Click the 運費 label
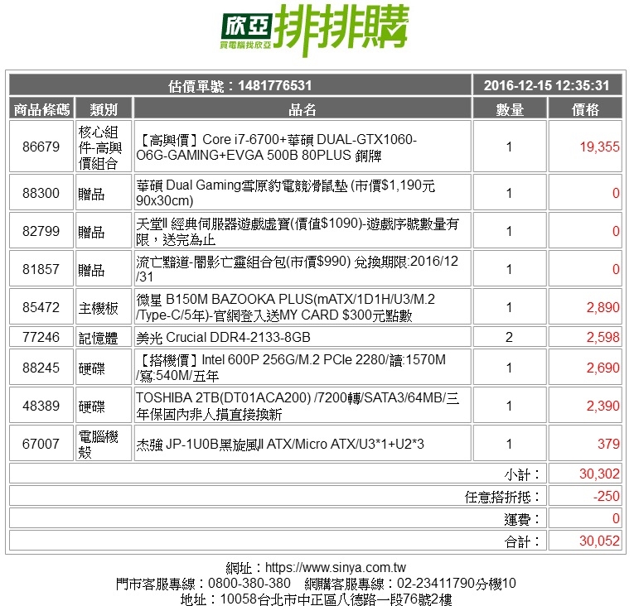634x606 pixels. point(522,519)
